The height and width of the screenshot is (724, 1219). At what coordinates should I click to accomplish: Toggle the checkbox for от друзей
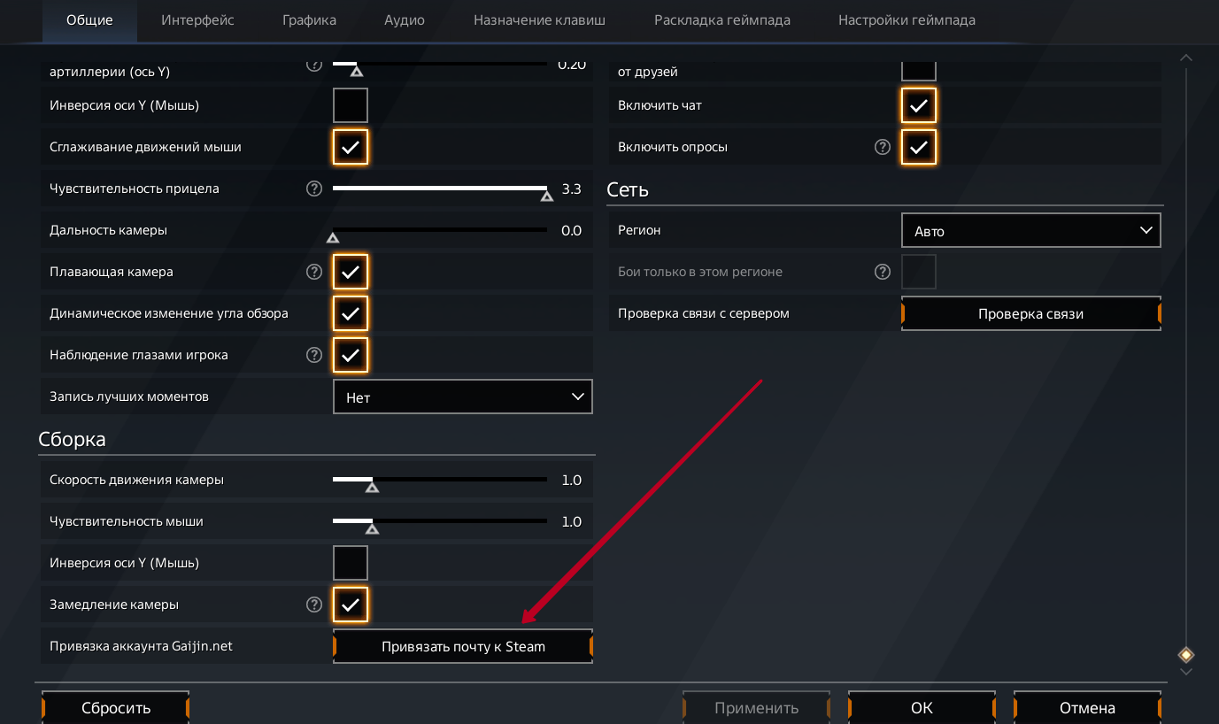click(x=919, y=70)
